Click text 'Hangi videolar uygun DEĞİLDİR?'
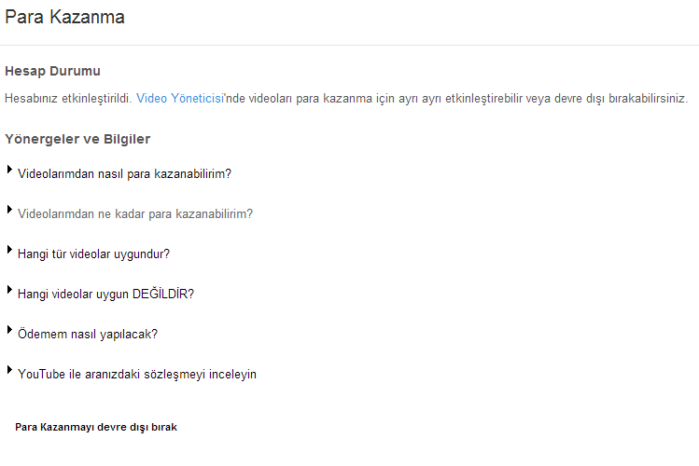This screenshot has width=699, height=466. (x=105, y=295)
